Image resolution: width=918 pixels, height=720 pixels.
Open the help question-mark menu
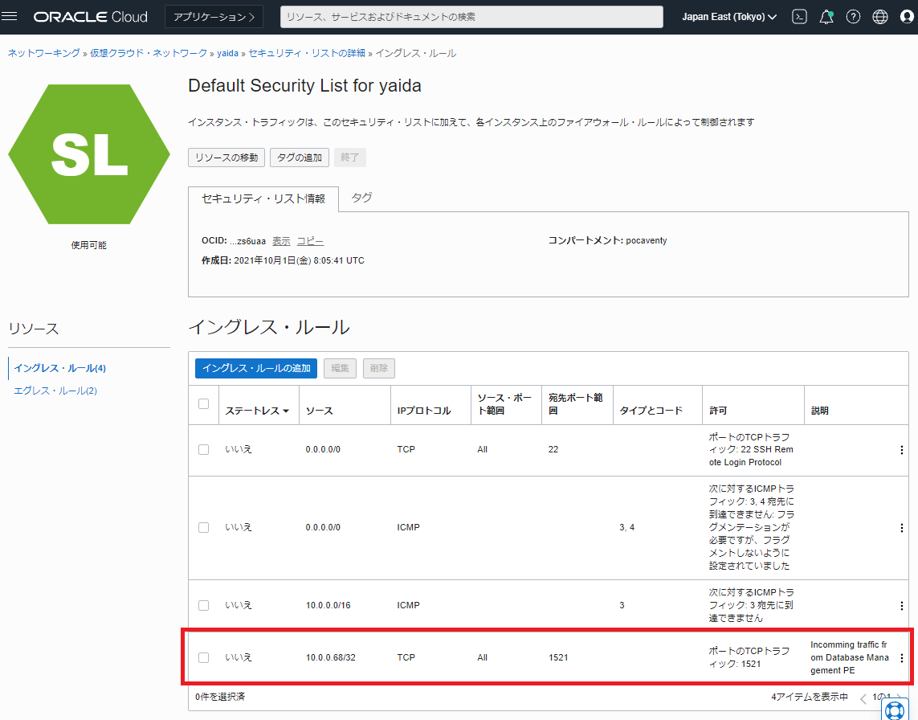852,16
